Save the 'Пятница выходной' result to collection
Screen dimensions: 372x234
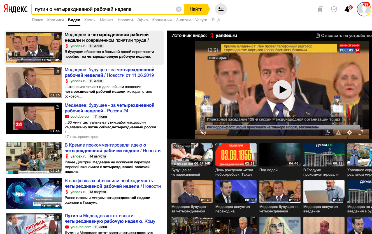tap(57, 218)
